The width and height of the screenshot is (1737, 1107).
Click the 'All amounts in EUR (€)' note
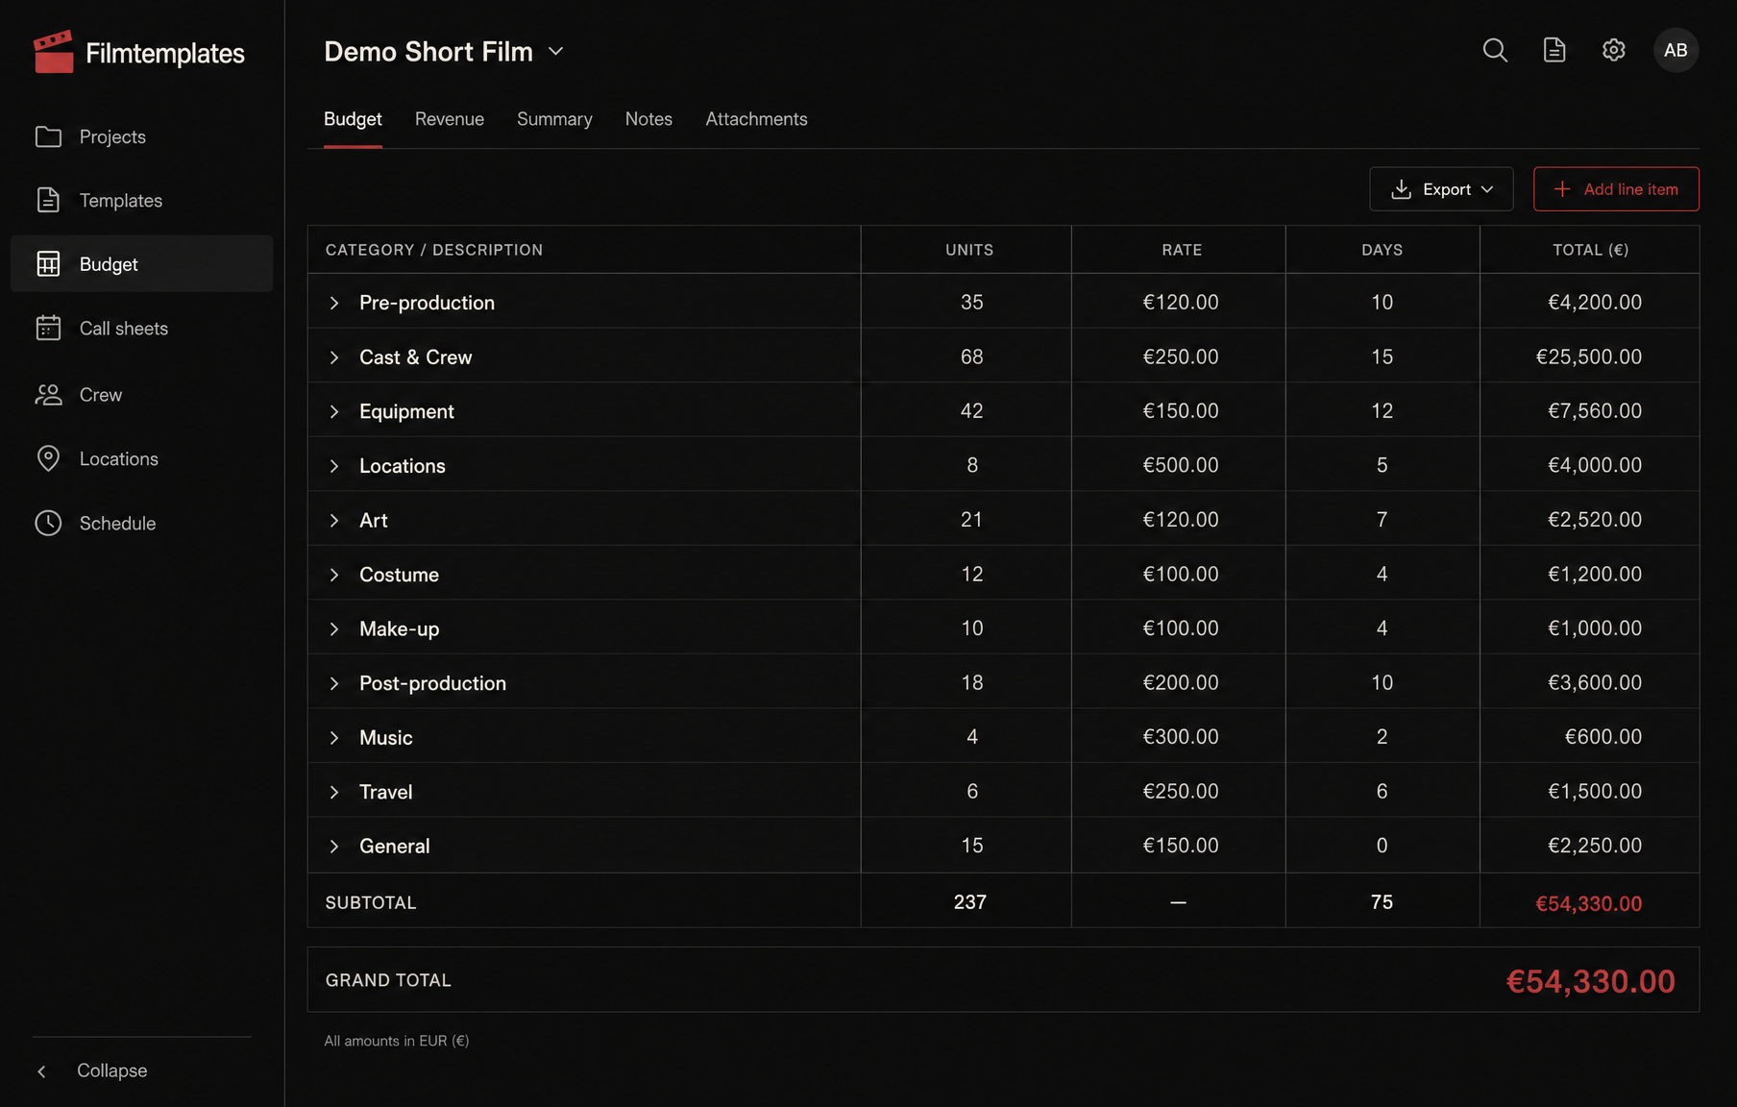pyautogui.click(x=397, y=1041)
